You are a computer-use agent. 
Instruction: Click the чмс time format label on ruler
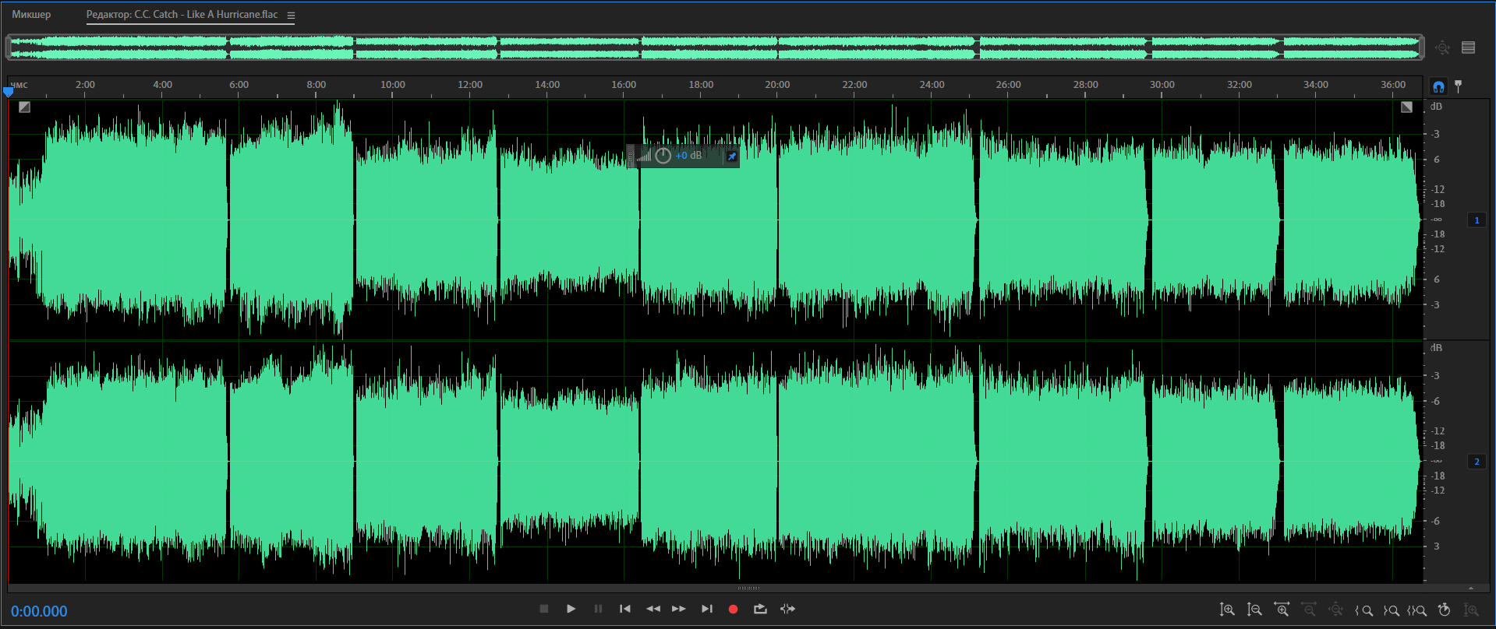[x=19, y=85]
